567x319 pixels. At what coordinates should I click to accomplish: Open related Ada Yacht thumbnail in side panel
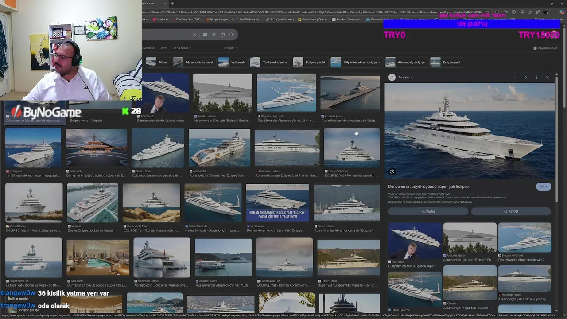pyautogui.click(x=415, y=241)
